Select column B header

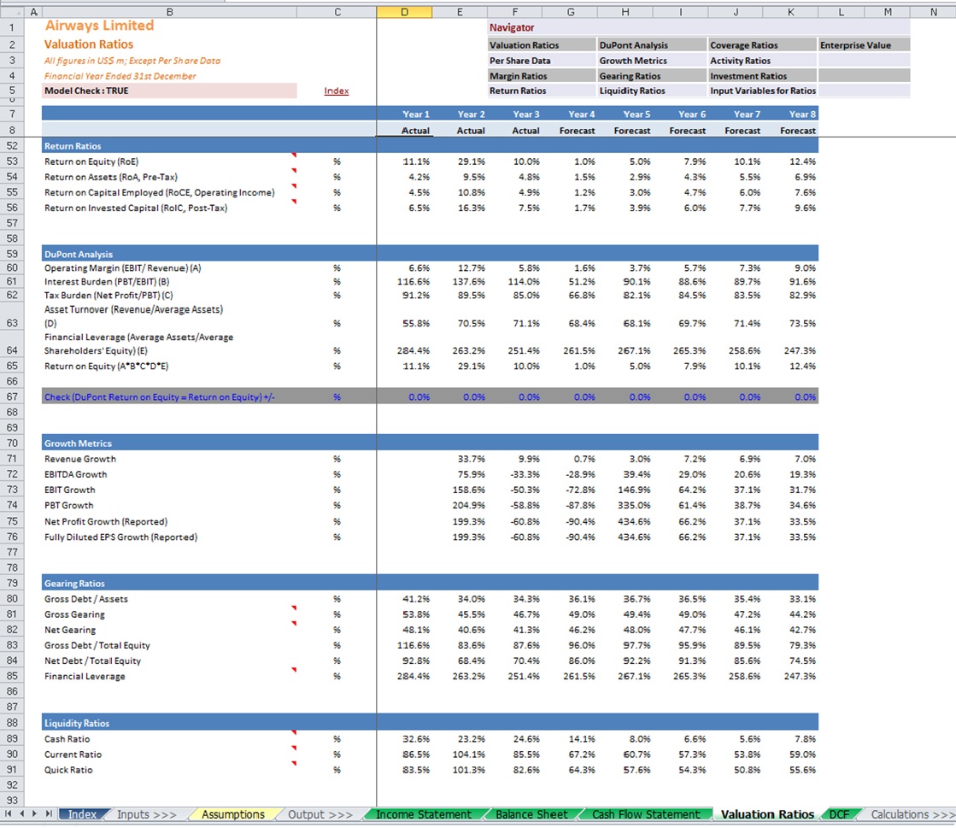coord(169,12)
